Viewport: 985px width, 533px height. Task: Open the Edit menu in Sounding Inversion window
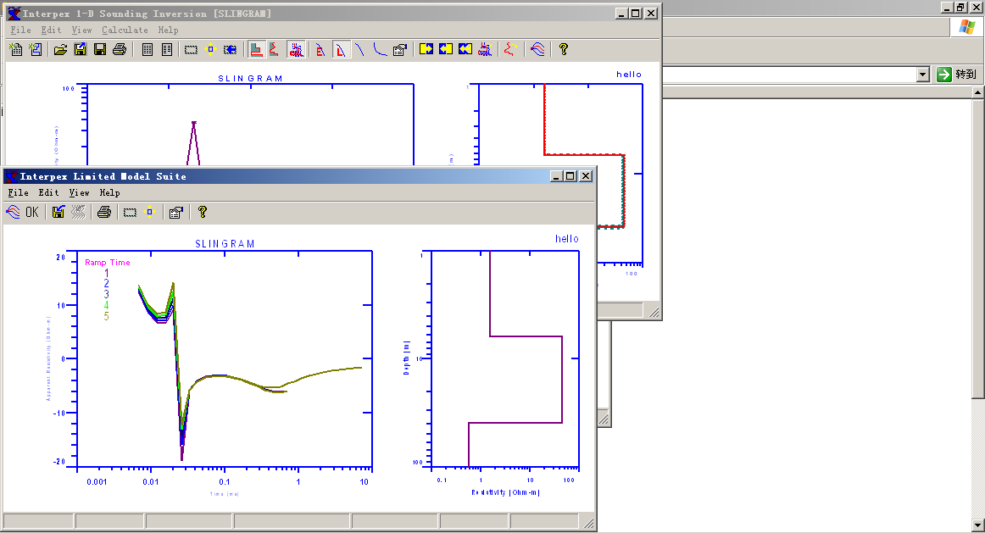(51, 31)
